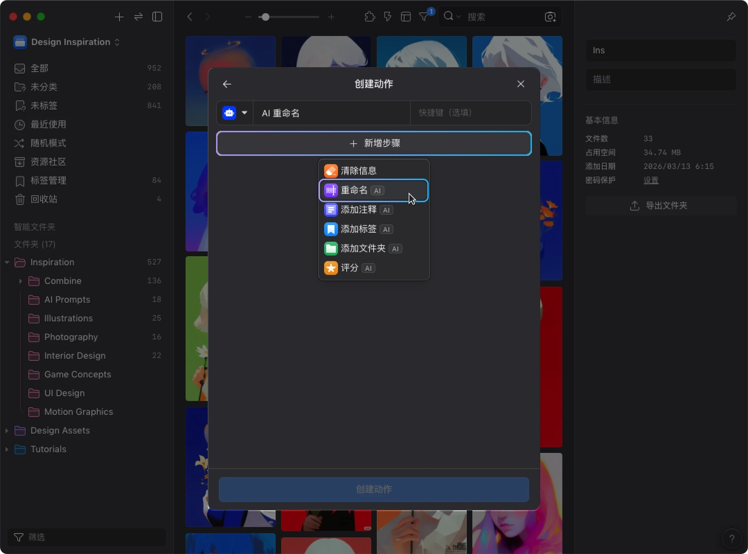Viewport: 748px width, 554px height.
Task: Click the search-by-image camera icon
Action: [x=550, y=17]
